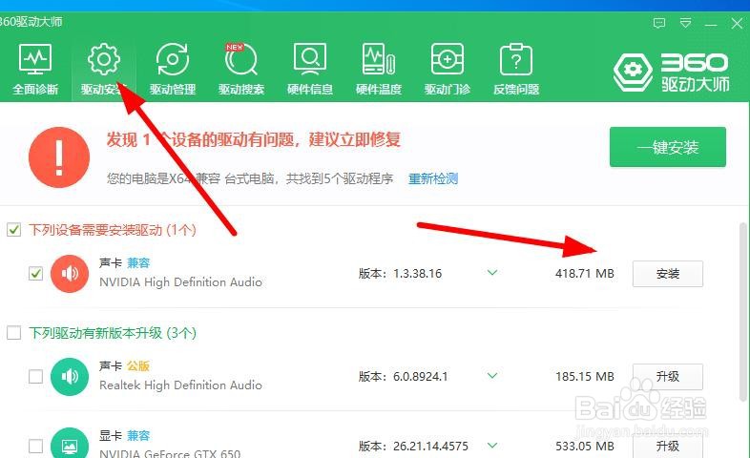Click the 公版 tag beside 声卡
Image resolution: width=750 pixels, height=458 pixels.
tap(138, 366)
